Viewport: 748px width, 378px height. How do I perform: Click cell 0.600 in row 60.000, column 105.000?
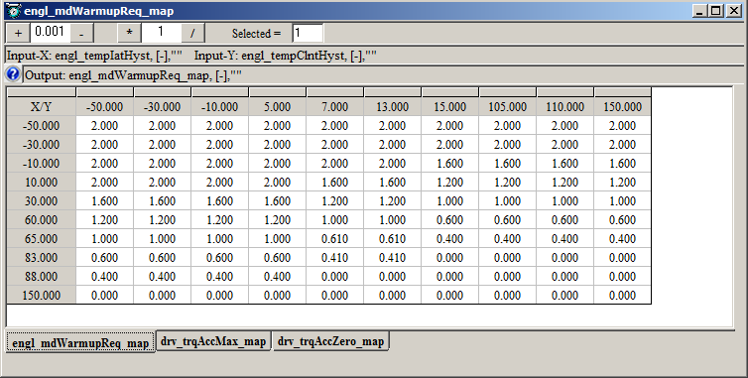click(x=508, y=219)
